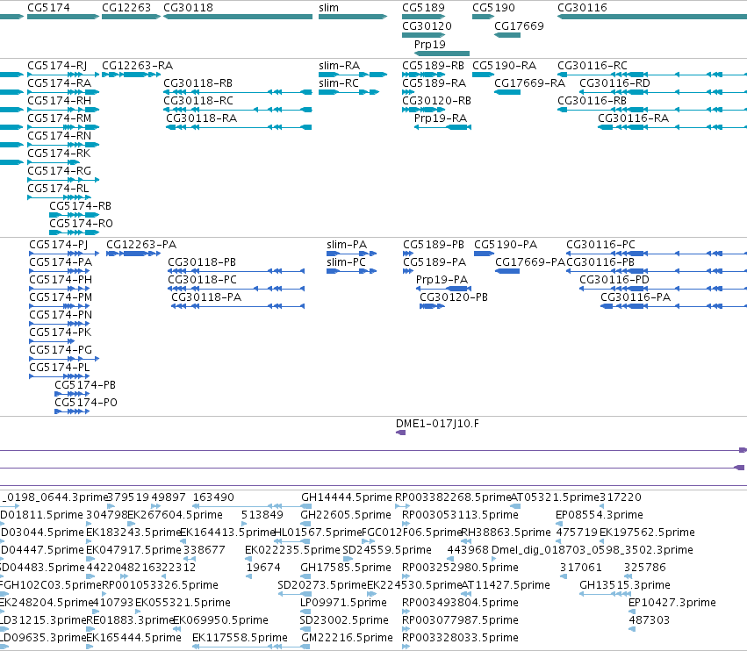This screenshot has height=651, width=747.
Task: Select transcript CG30118-RC label
Action: pyautogui.click(x=198, y=101)
